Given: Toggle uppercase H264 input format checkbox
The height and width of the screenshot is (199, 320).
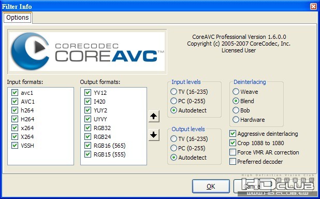Looking at the screenshot, I should [x=14, y=119].
